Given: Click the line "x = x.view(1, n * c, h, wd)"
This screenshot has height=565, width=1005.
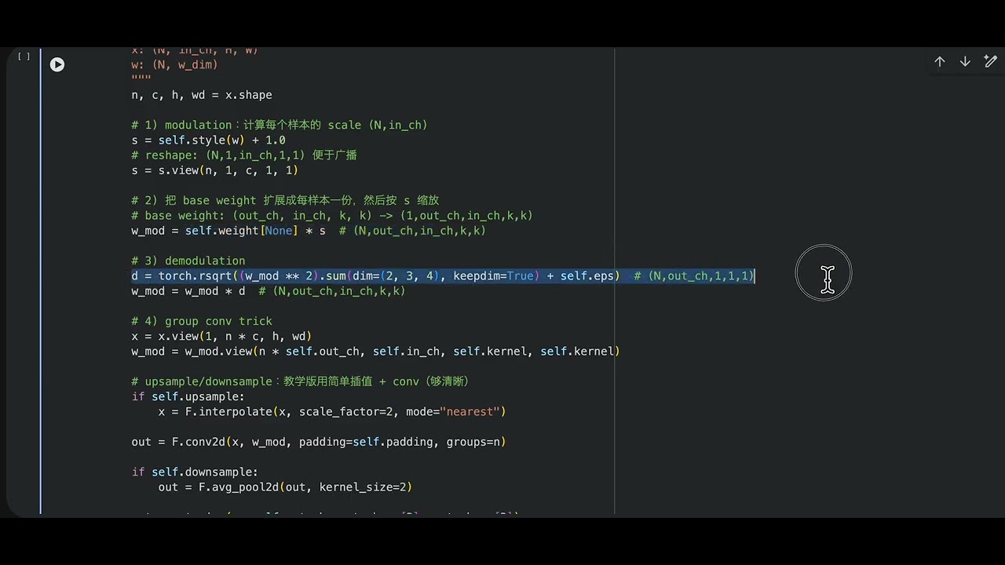Looking at the screenshot, I should (222, 336).
